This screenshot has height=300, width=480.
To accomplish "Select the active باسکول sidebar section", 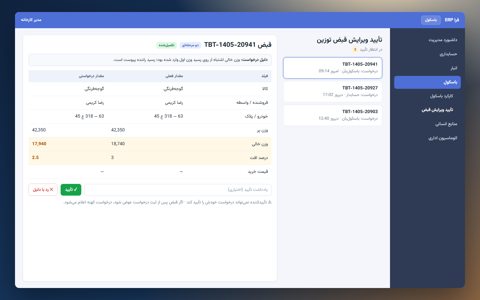I will point(427,82).
